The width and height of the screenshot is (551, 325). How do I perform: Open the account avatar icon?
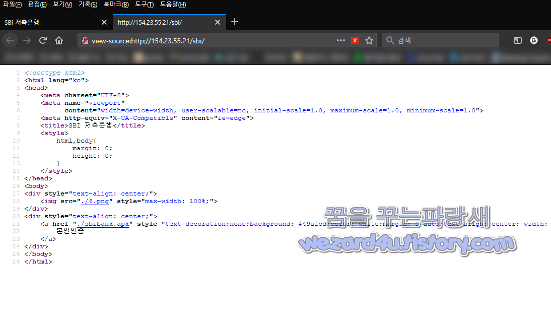pos(534,40)
